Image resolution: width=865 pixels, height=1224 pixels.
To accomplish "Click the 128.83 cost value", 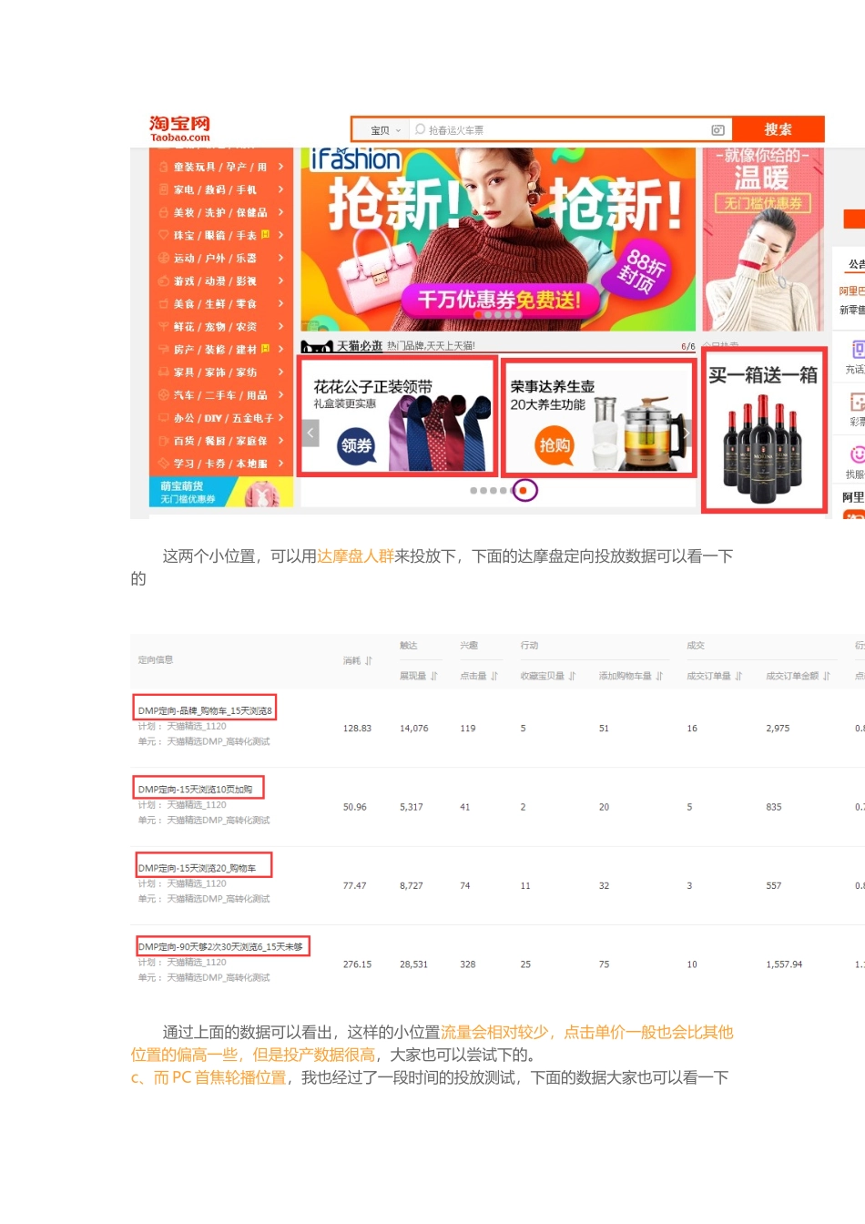I will click(357, 729).
